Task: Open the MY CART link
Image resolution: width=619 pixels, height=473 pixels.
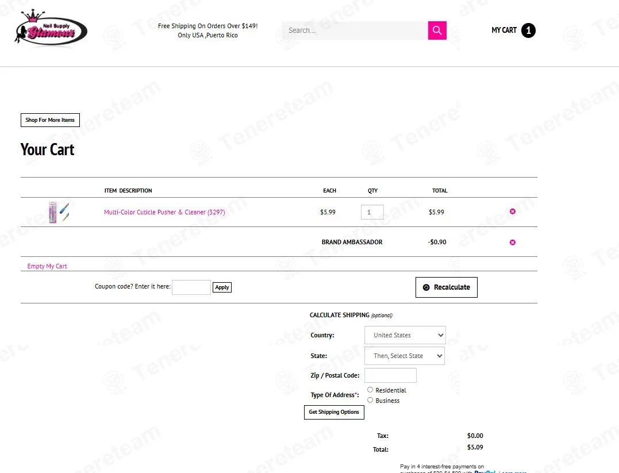Action: [504, 30]
